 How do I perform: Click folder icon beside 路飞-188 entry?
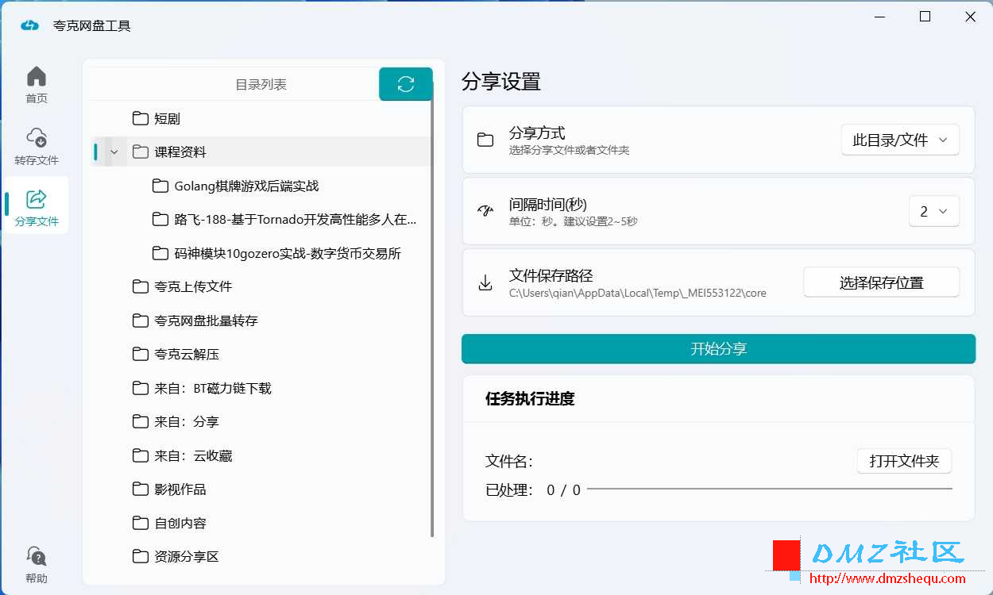160,219
